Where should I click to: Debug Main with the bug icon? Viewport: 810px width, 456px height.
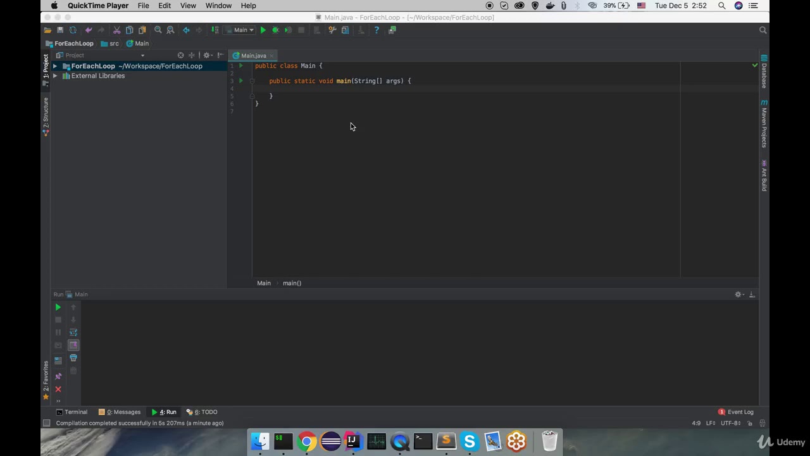275,30
